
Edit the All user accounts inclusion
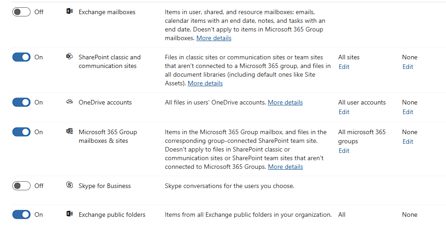click(x=344, y=112)
